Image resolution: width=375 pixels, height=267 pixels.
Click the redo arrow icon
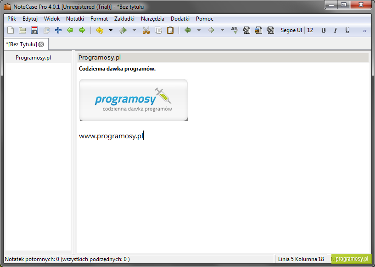123,30
